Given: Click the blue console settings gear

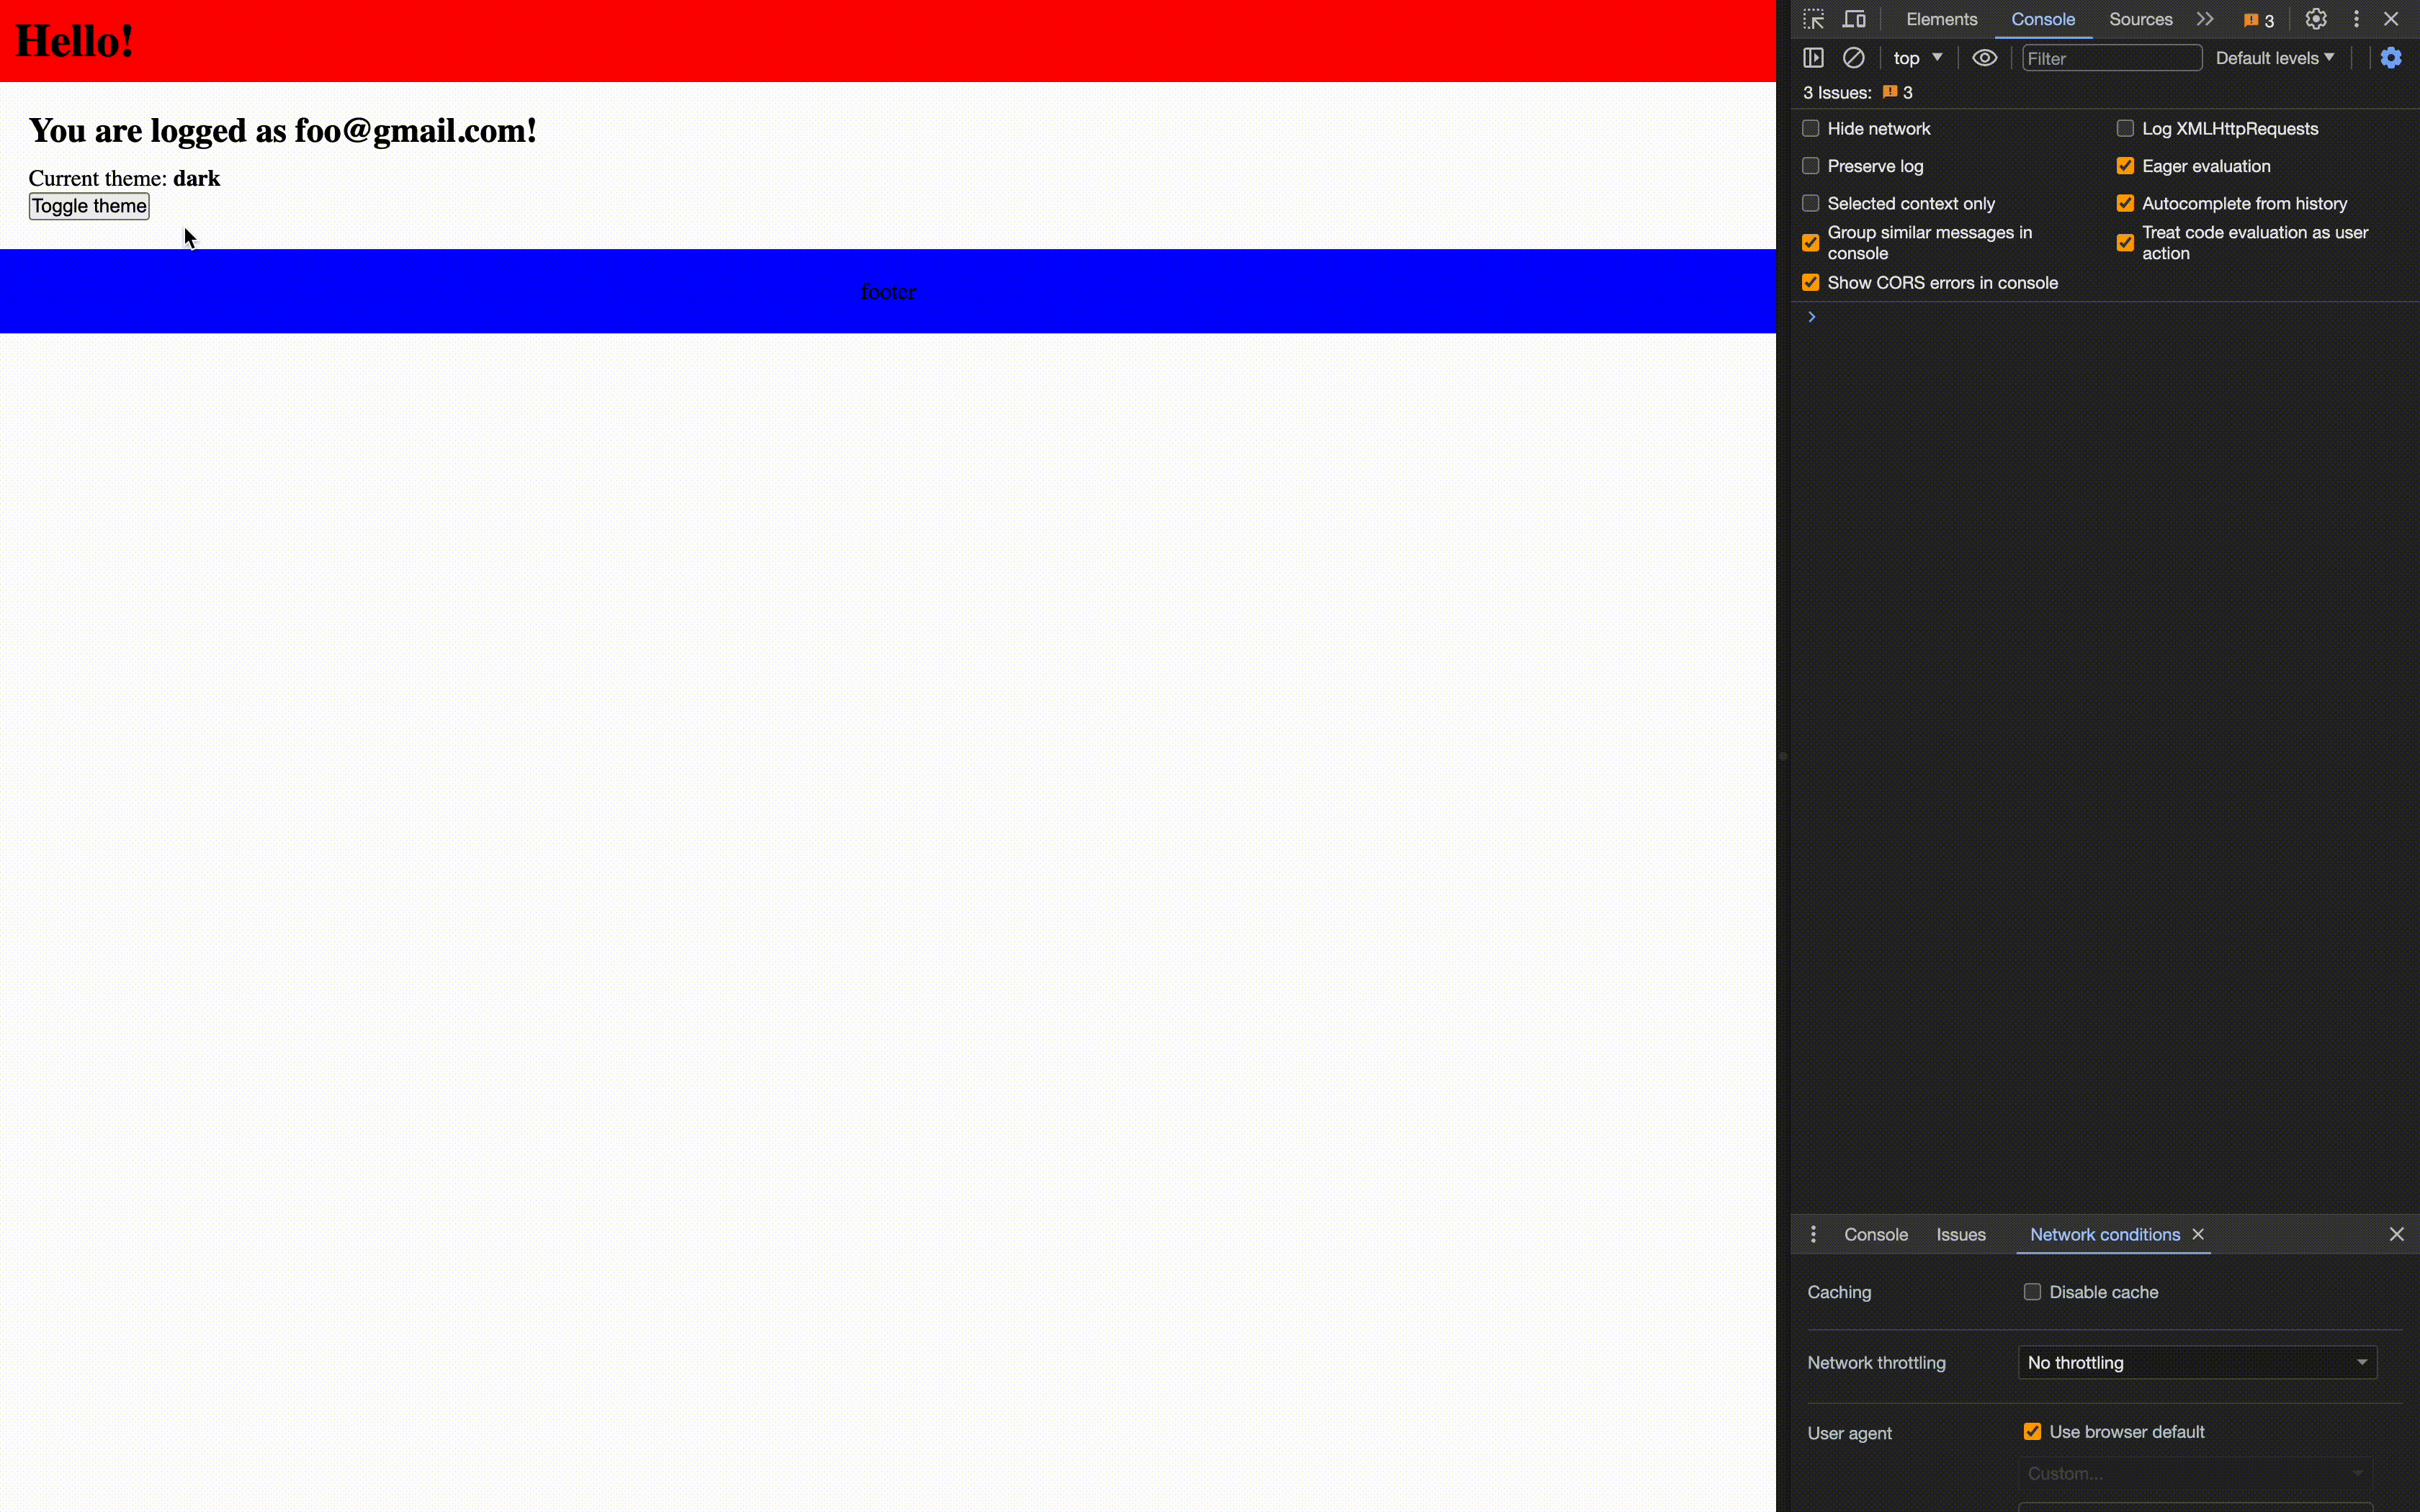Looking at the screenshot, I should (x=2390, y=58).
